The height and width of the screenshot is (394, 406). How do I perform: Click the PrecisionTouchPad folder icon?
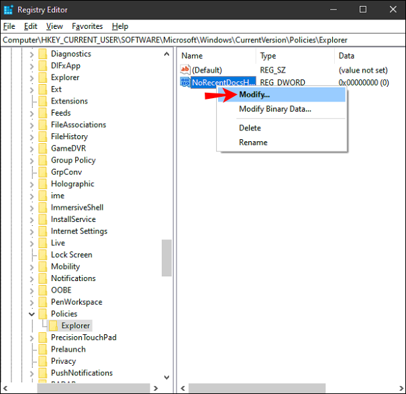pyautogui.click(x=43, y=338)
